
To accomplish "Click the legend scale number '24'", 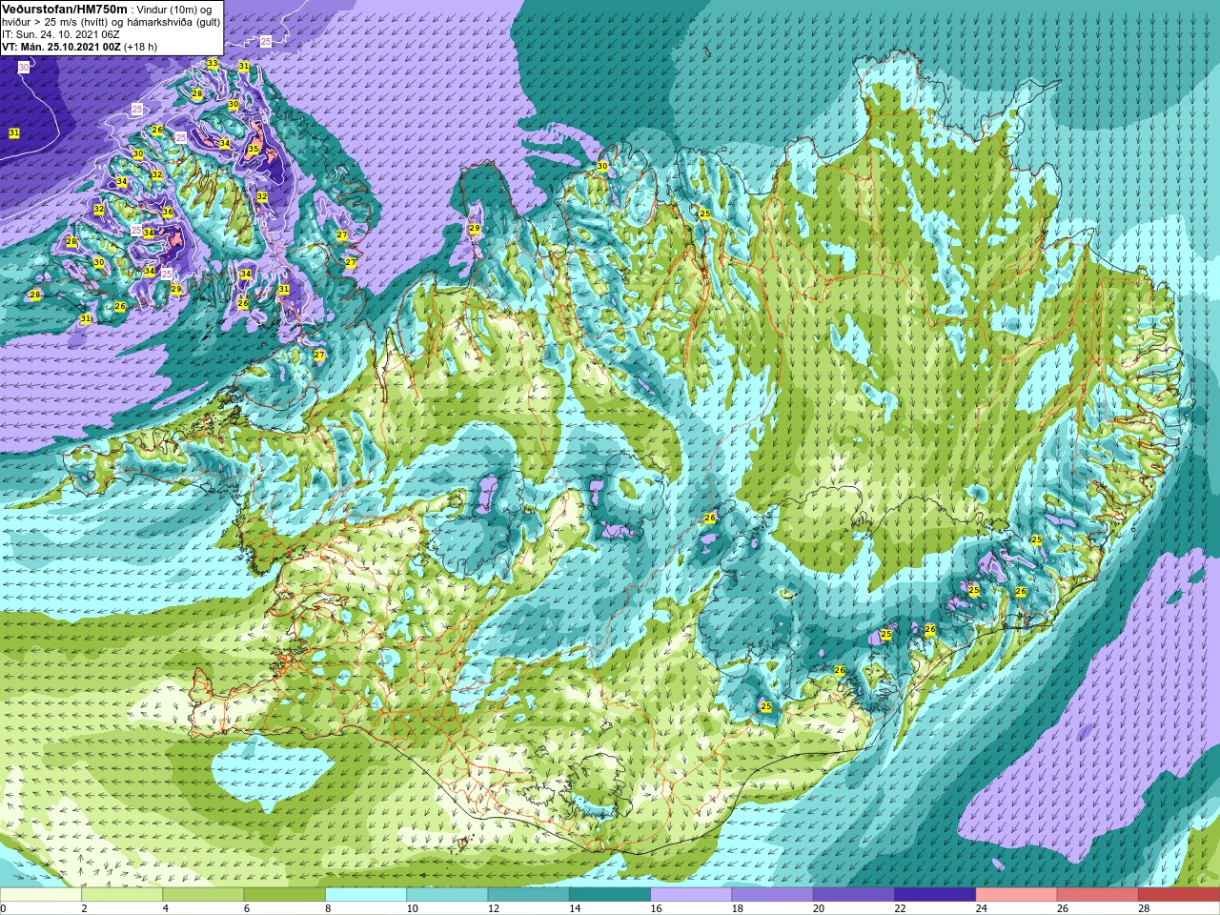I will [982, 908].
